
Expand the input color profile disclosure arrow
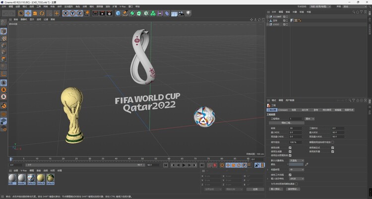[268, 179]
